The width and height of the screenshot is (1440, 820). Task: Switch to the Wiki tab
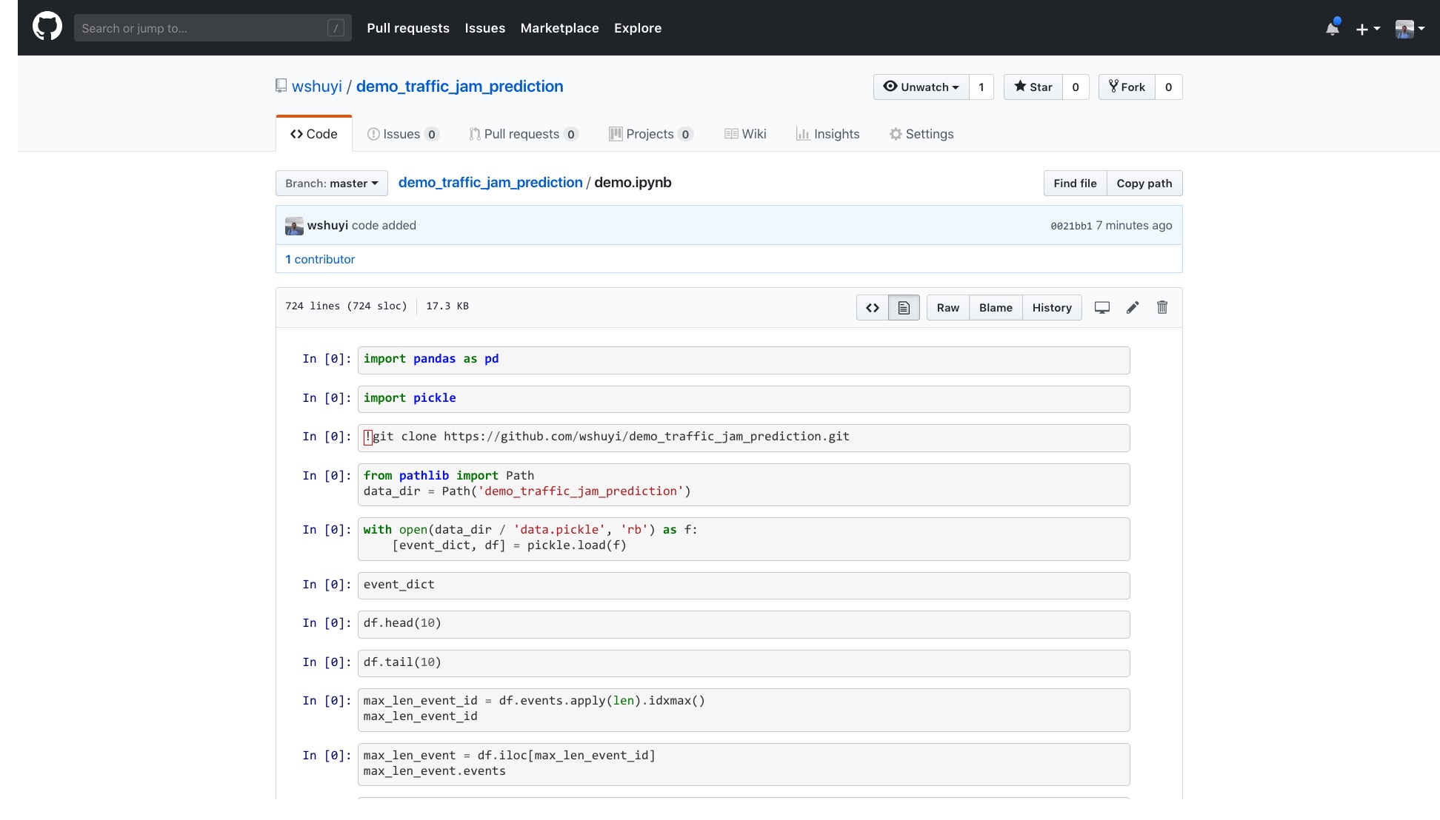(x=745, y=134)
